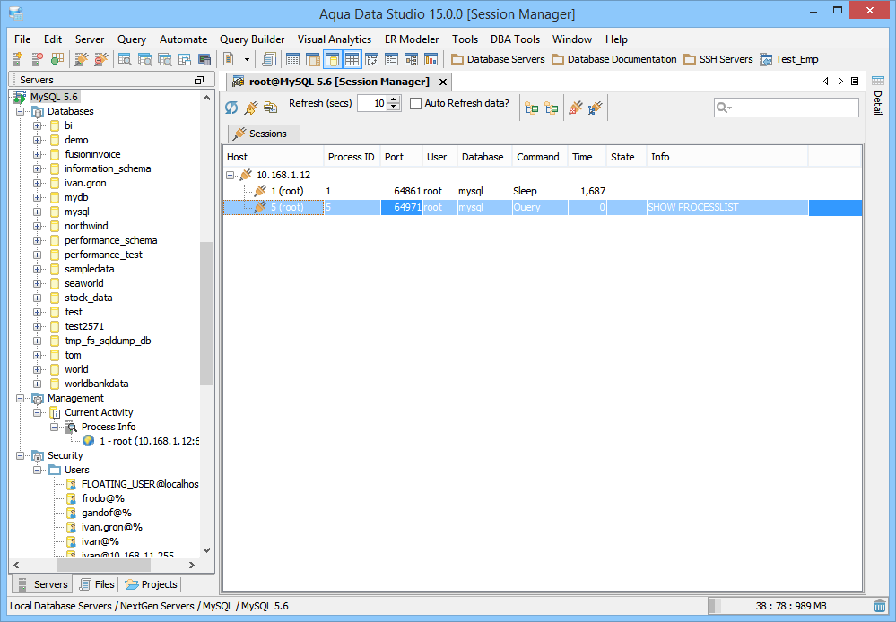Collapse the Management tree node

[21, 398]
